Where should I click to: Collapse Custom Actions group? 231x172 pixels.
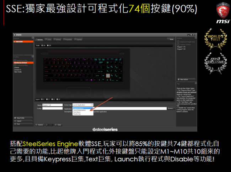click(x=178, y=44)
